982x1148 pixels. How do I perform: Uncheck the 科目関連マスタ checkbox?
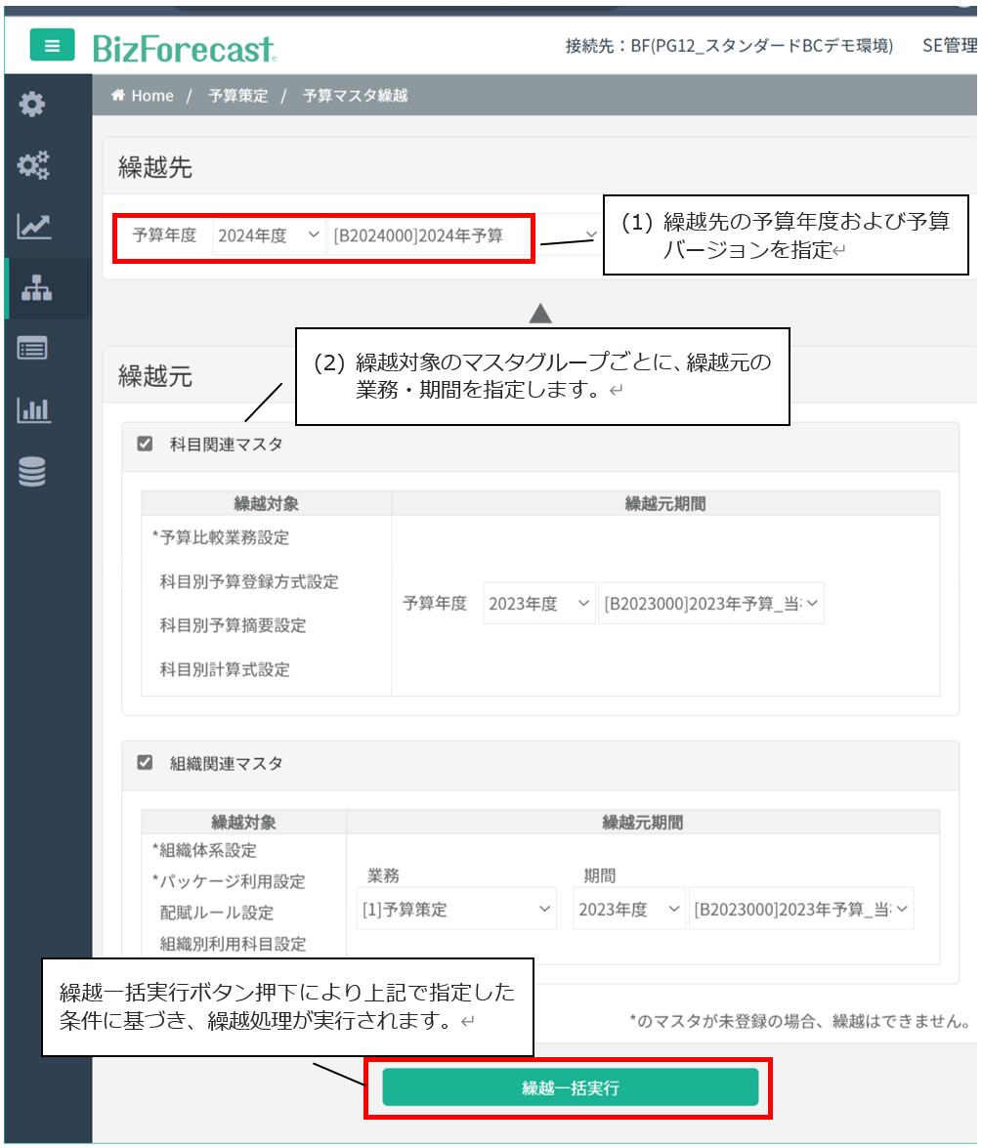(x=146, y=445)
